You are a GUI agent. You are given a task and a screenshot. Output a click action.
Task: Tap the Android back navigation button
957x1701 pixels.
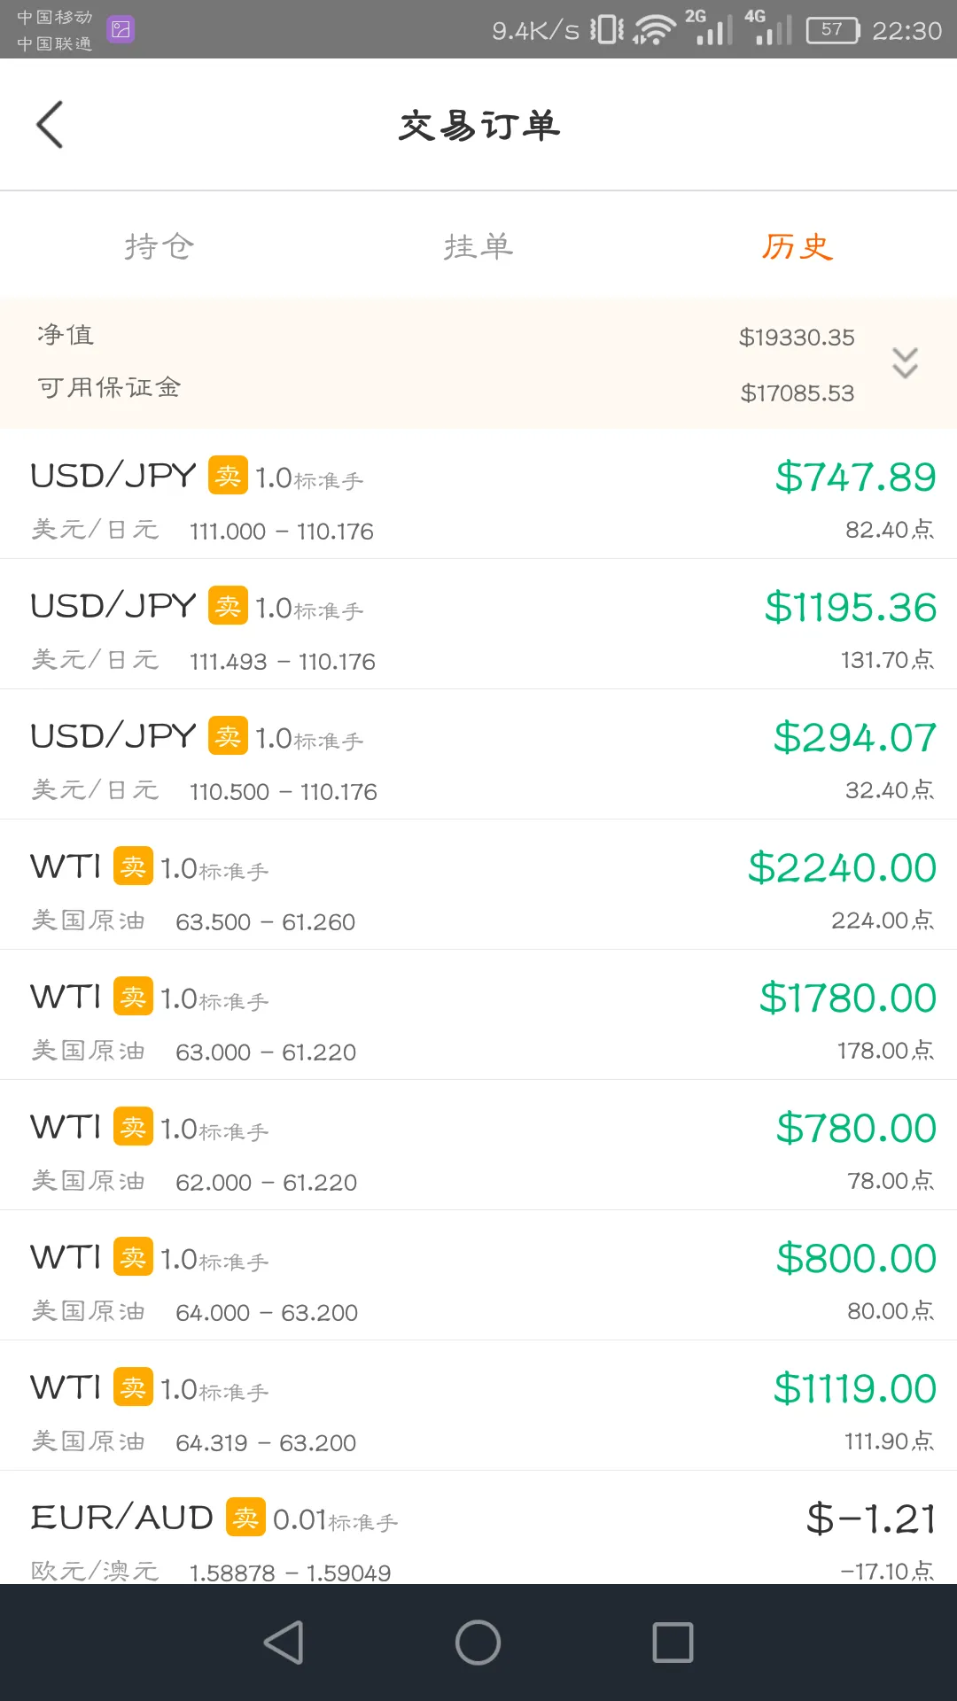(x=284, y=1643)
